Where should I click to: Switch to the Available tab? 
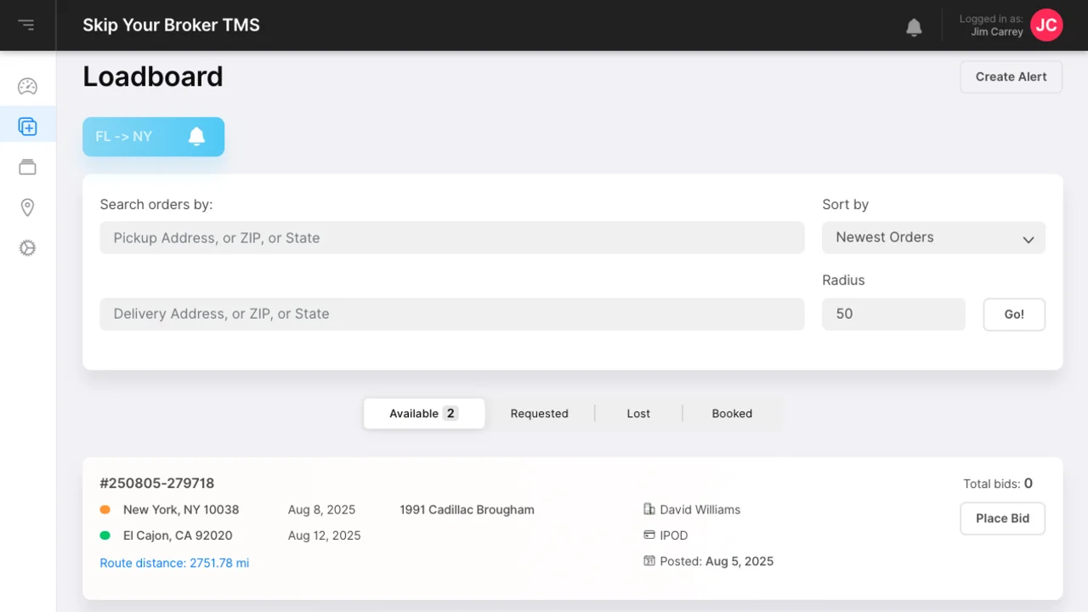423,414
